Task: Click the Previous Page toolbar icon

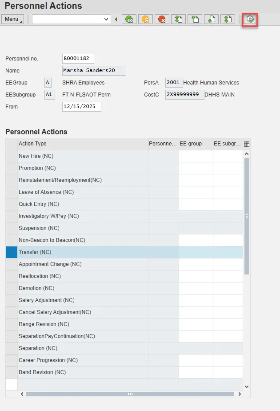Action: point(195,19)
